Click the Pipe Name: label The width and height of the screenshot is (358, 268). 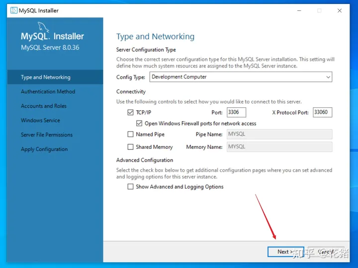pyautogui.click(x=209, y=134)
